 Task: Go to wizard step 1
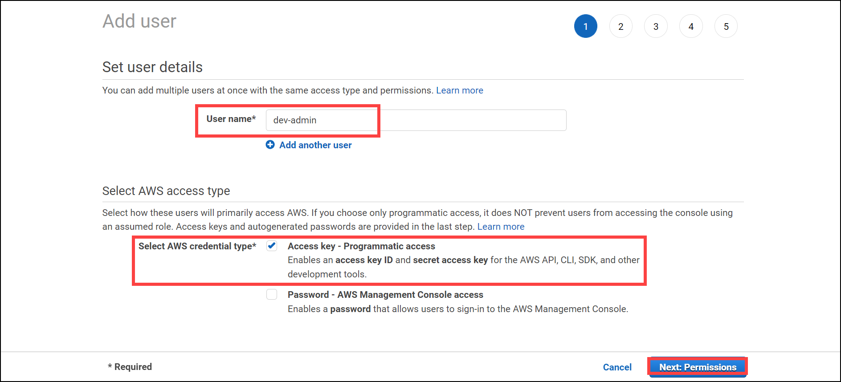(585, 26)
